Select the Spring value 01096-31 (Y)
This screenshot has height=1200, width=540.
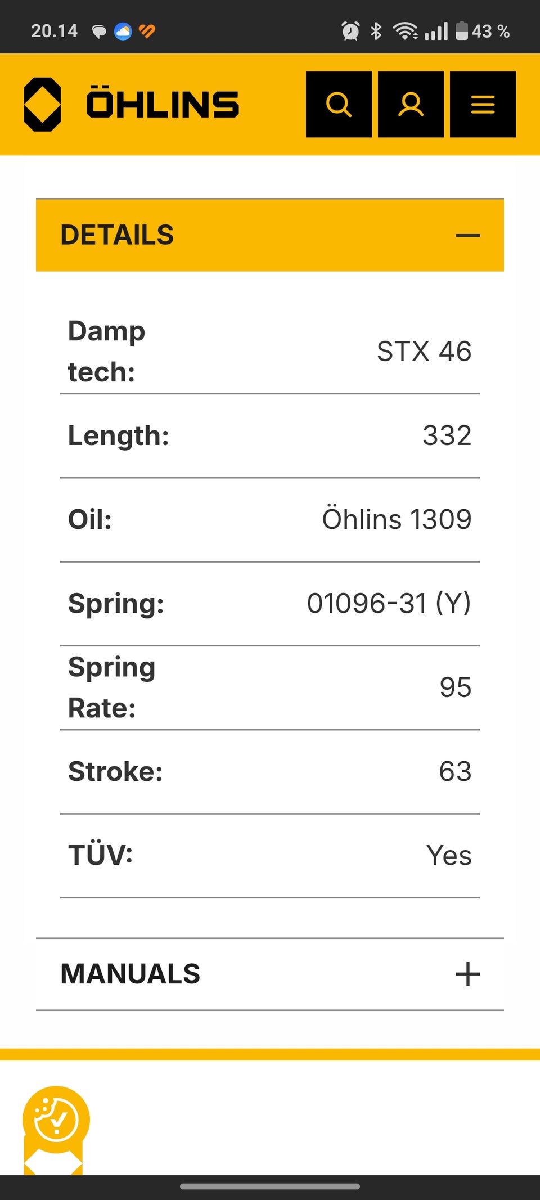click(389, 603)
